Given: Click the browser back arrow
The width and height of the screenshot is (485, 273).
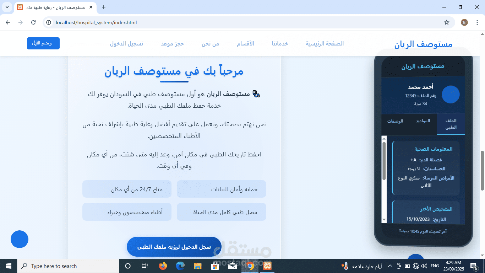Looking at the screenshot, I should (x=7, y=22).
